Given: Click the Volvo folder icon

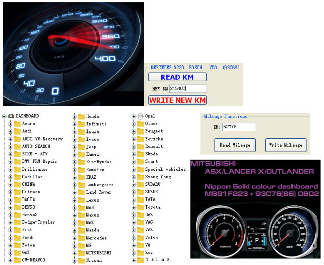Looking at the screenshot, I should [140, 238].
